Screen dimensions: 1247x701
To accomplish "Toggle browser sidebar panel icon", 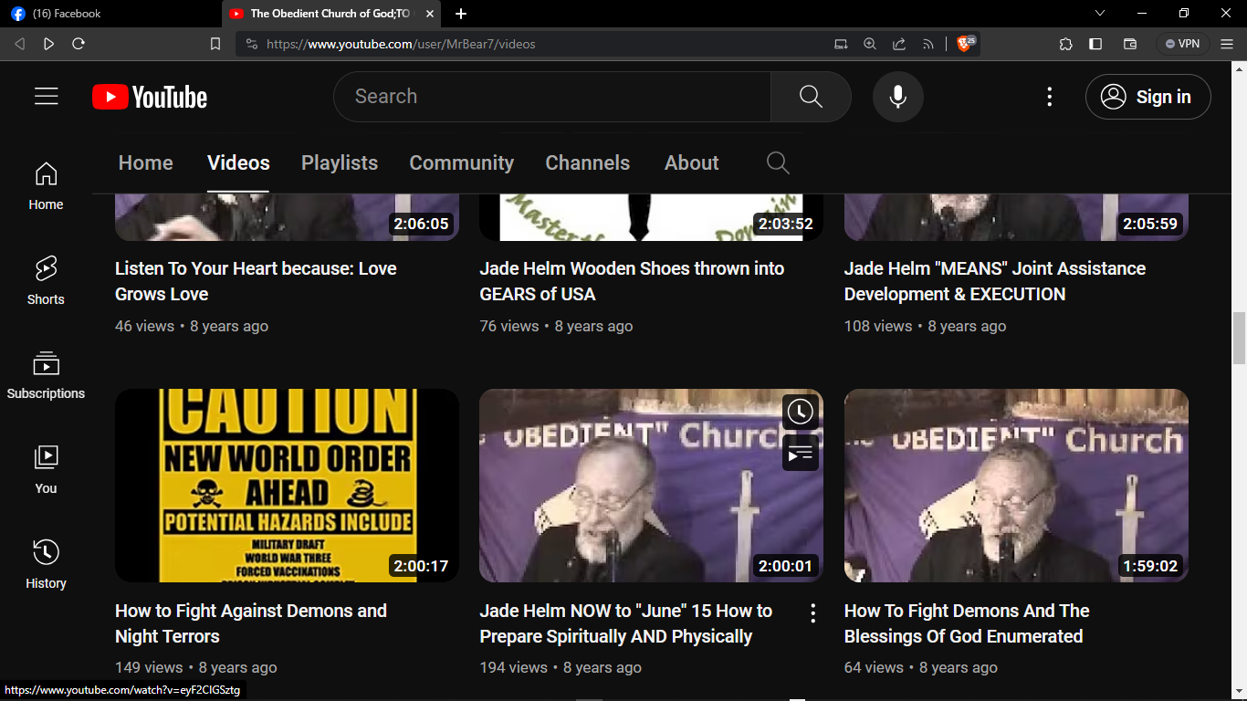I will [x=1095, y=44].
